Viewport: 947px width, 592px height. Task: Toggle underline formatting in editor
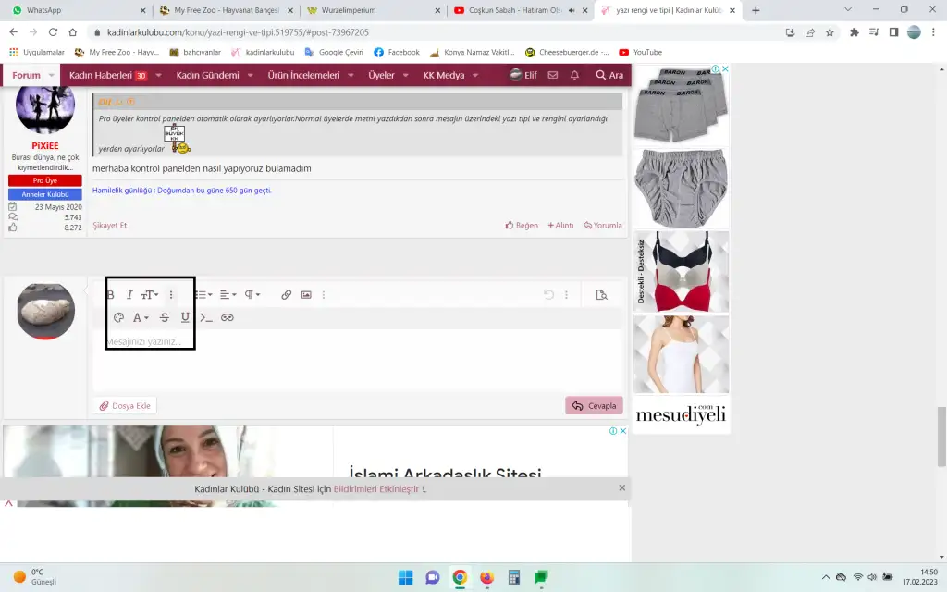(x=185, y=317)
